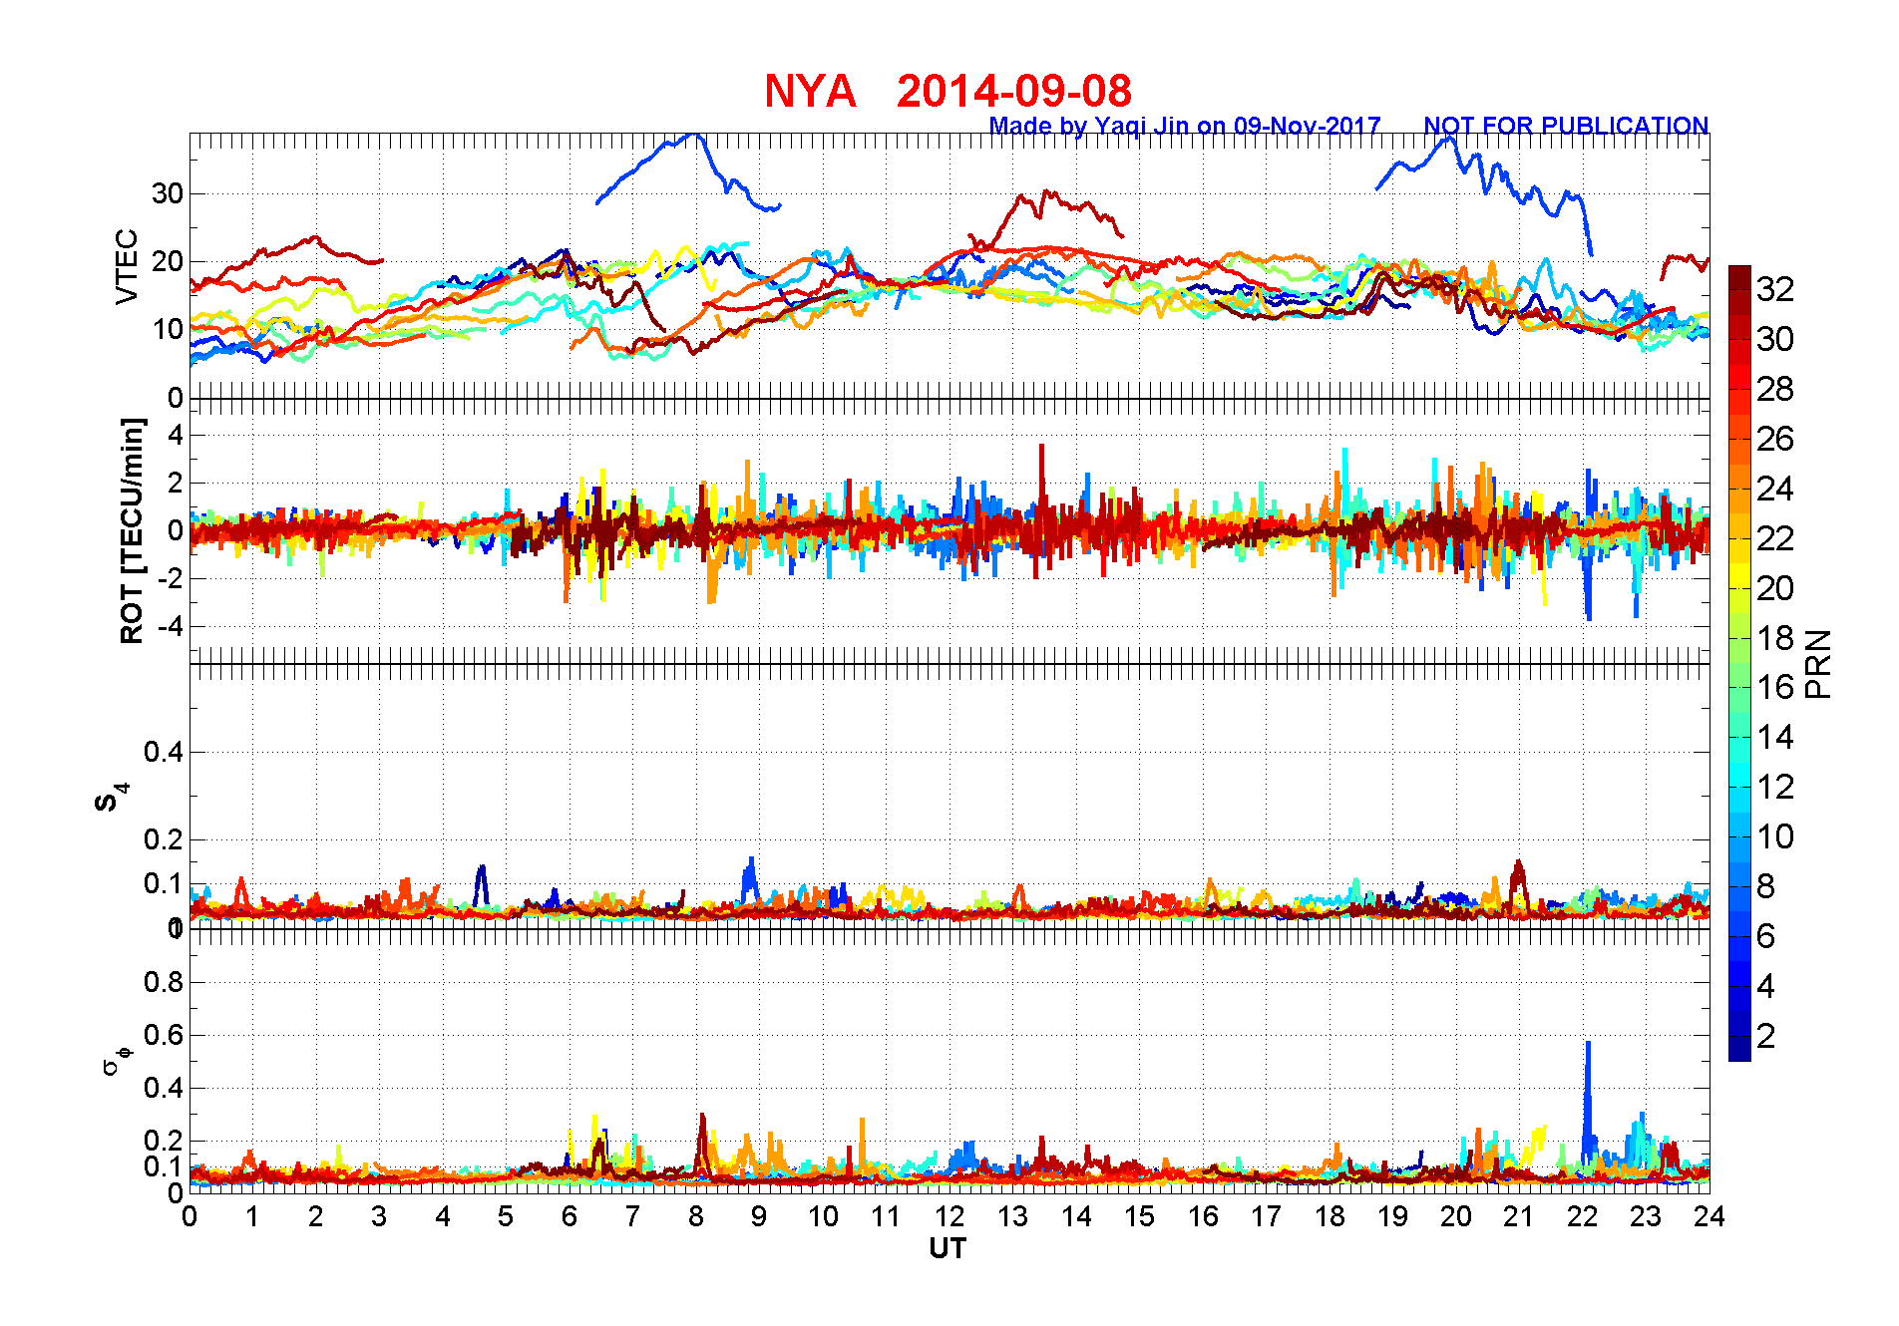
Task: Select the "4" tick on the ROT axis
Action: click(x=176, y=435)
